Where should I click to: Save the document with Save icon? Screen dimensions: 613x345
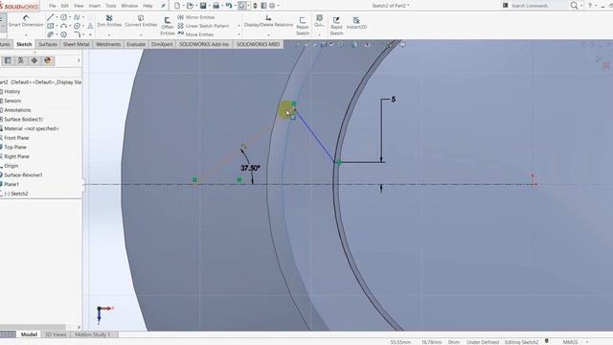click(203, 6)
